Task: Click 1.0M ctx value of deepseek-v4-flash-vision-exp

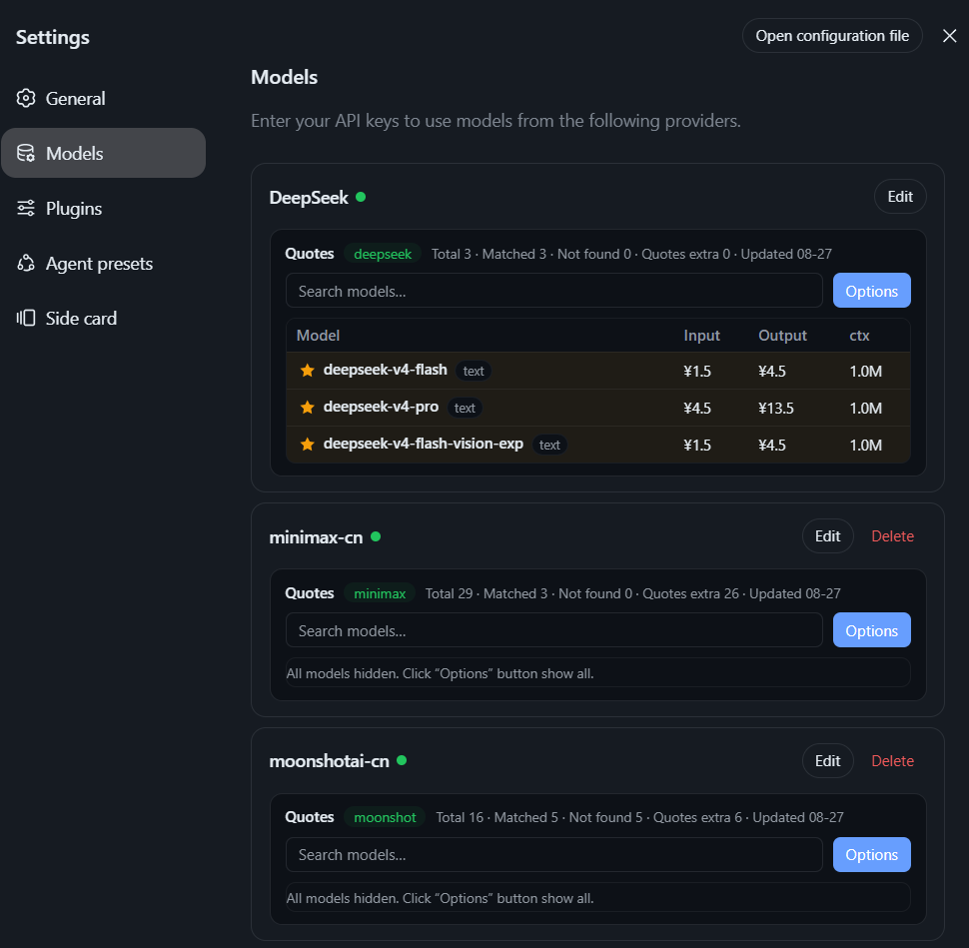Action: tap(866, 445)
